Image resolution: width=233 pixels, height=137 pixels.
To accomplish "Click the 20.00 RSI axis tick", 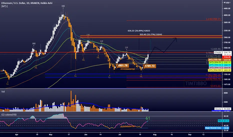I will point(226,130).
